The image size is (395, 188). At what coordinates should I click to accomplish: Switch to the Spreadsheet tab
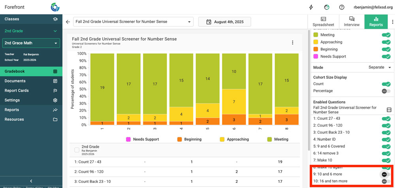tap(323, 22)
